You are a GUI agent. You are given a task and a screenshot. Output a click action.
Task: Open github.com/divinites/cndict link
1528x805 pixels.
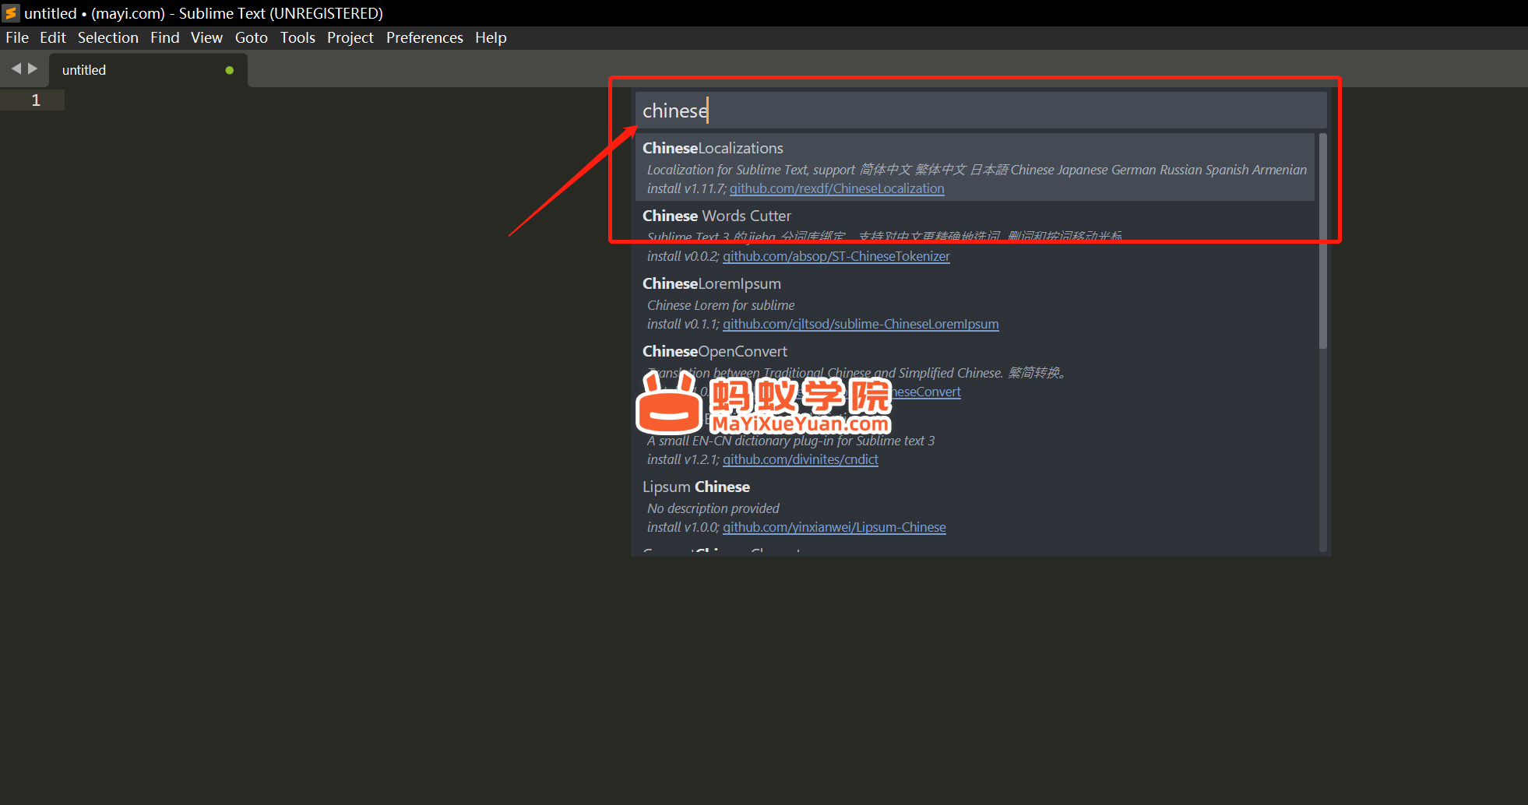(801, 459)
